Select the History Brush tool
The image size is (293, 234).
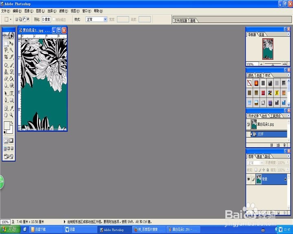click(x=11, y=71)
